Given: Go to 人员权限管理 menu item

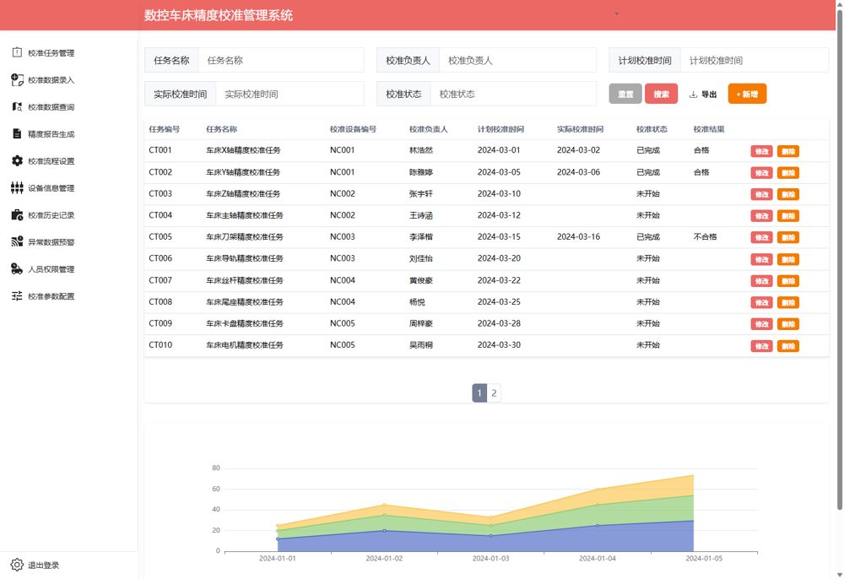Looking at the screenshot, I should (44, 268).
